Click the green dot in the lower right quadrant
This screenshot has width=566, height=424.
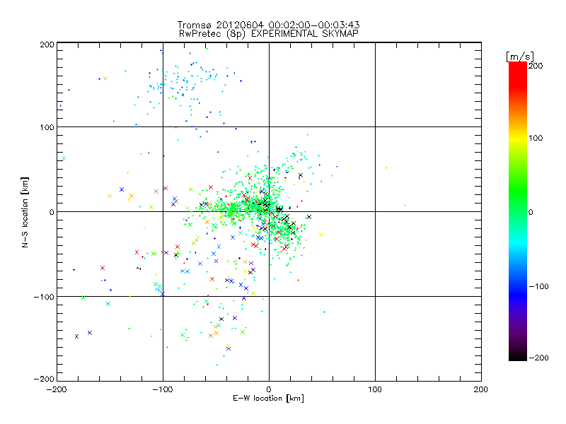click(324, 312)
